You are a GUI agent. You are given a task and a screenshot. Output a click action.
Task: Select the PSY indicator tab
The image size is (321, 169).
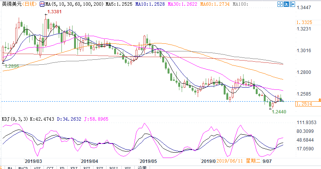tap(100, 168)
